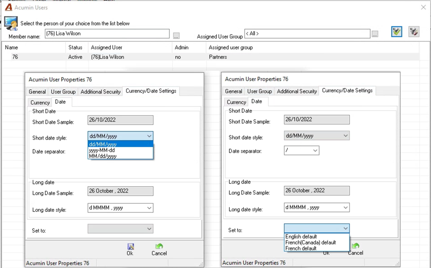Close the Acumin Users window
Image resolution: width=431 pixels, height=268 pixels.
click(424, 7)
